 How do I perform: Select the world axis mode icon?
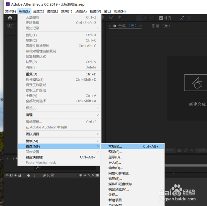(x=145, y=18)
